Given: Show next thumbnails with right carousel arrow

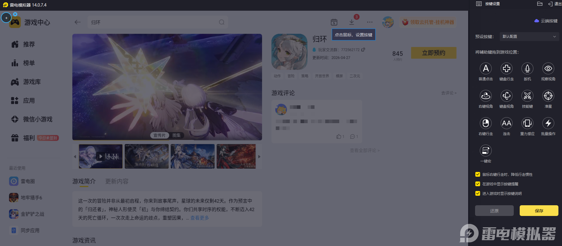Looking at the screenshot, I should pos(259,156).
